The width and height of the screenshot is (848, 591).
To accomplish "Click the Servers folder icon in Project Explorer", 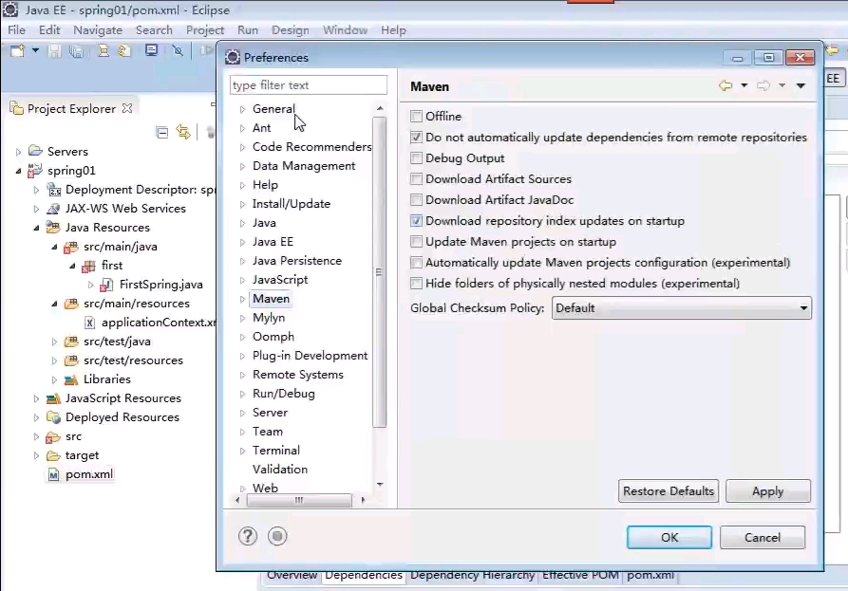I will click(36, 151).
